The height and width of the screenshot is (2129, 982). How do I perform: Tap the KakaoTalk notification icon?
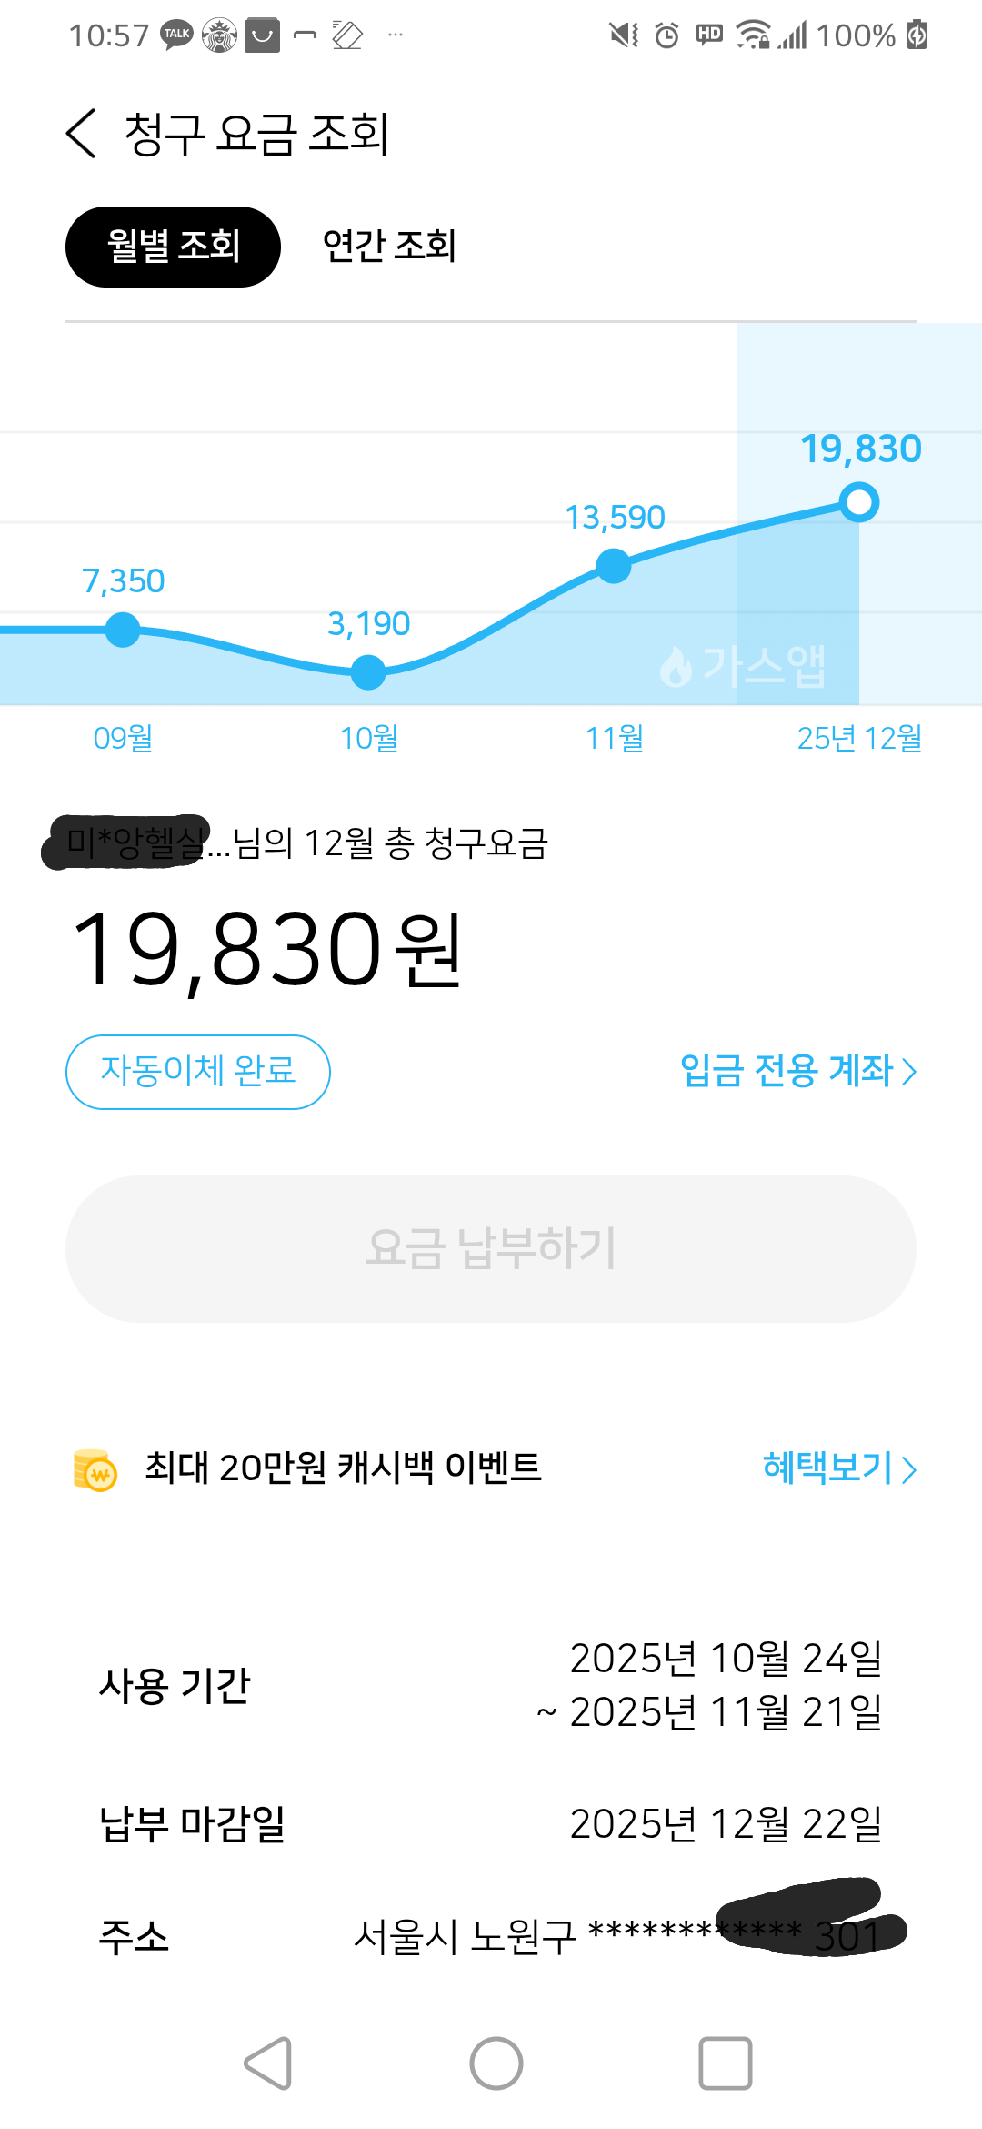[177, 35]
